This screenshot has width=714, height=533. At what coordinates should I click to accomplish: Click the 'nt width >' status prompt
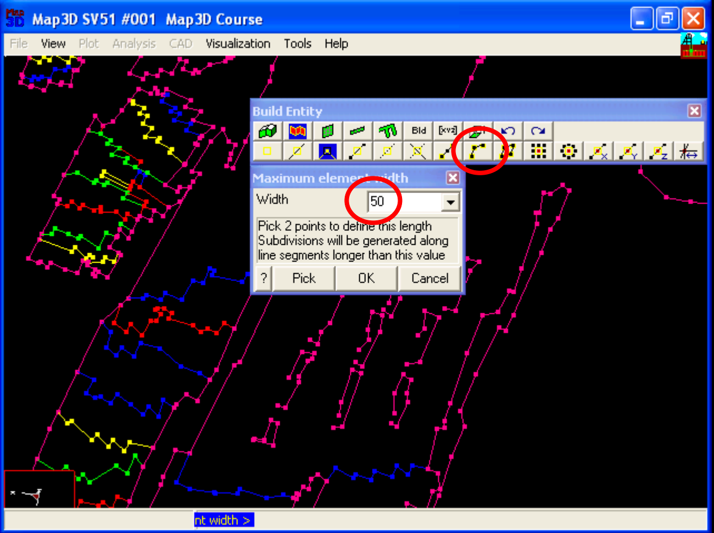224,520
